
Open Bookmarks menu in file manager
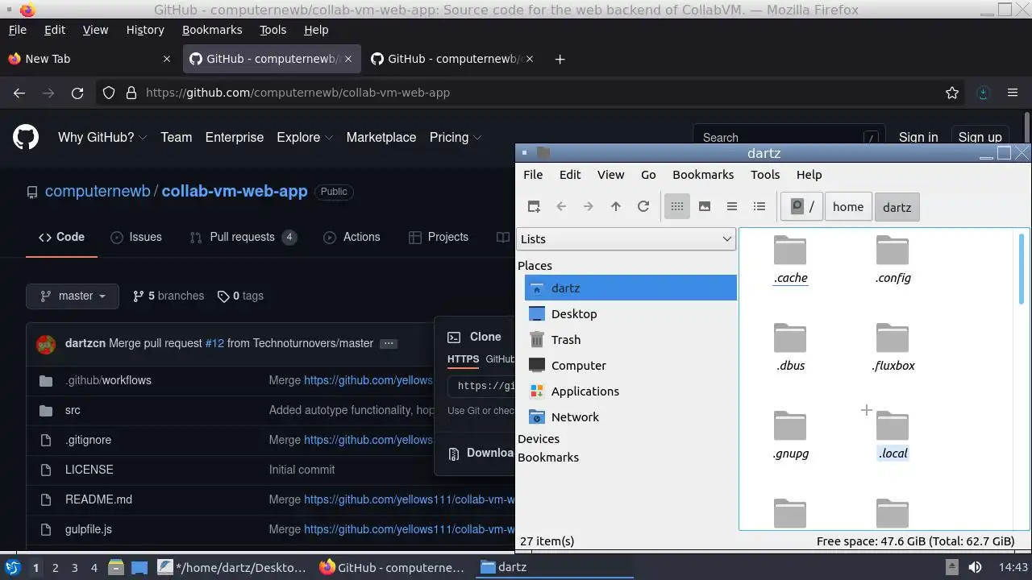pos(703,175)
